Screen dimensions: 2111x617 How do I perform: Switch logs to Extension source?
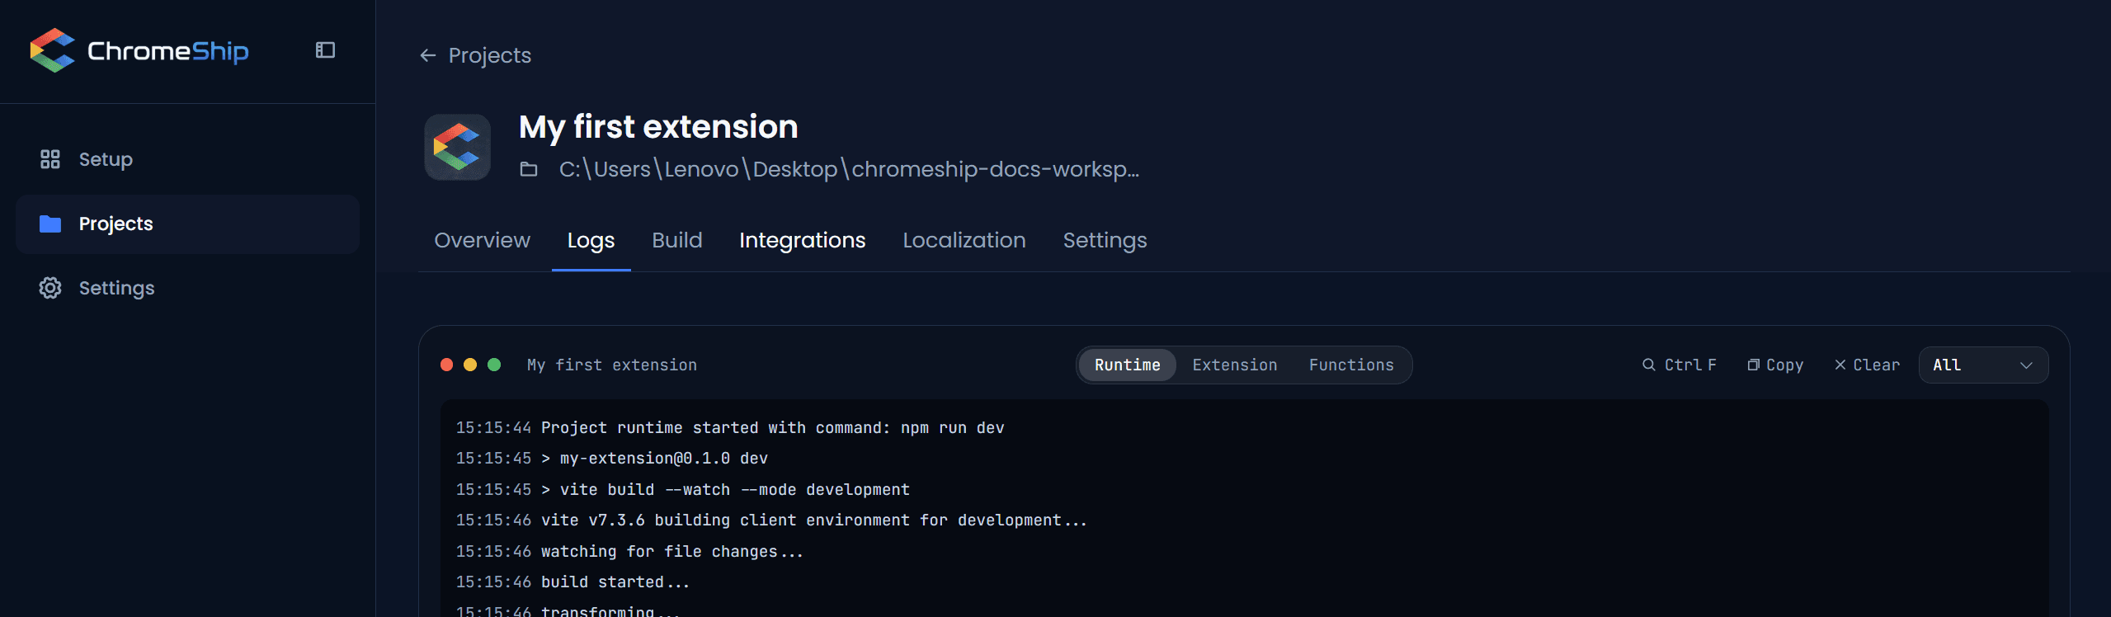pyautogui.click(x=1234, y=365)
